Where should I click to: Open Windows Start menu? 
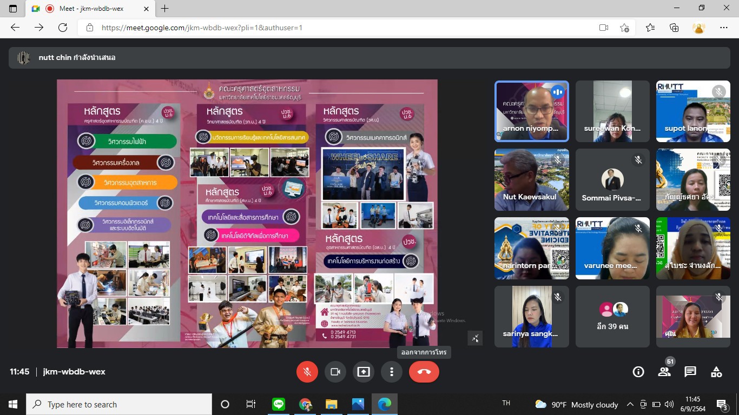coord(13,404)
